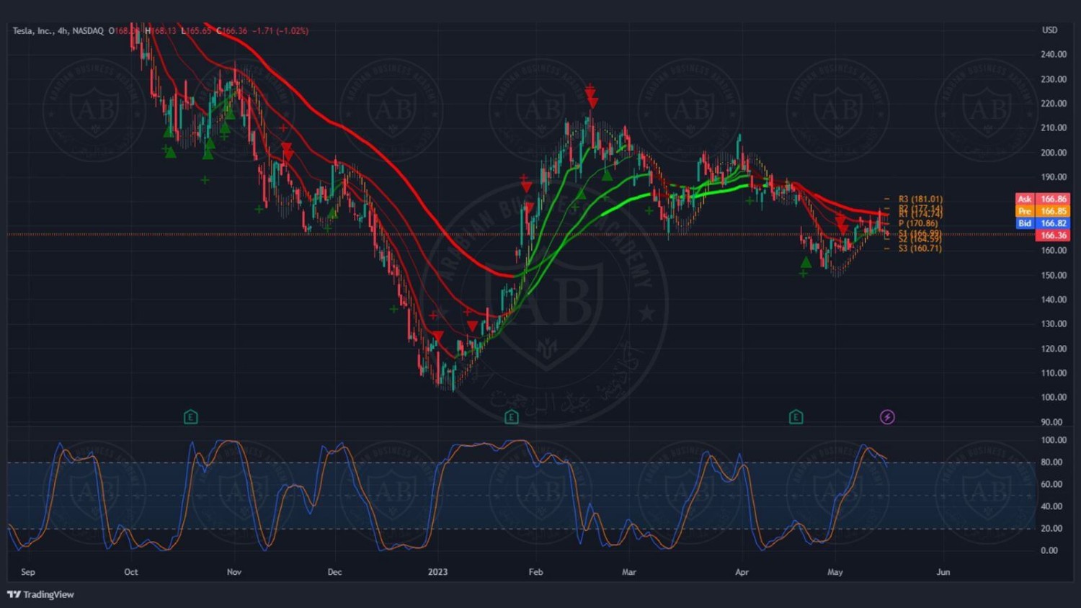This screenshot has width=1081, height=608.
Task: Click the Bid 166.82 price label
Action: pyautogui.click(x=1042, y=223)
